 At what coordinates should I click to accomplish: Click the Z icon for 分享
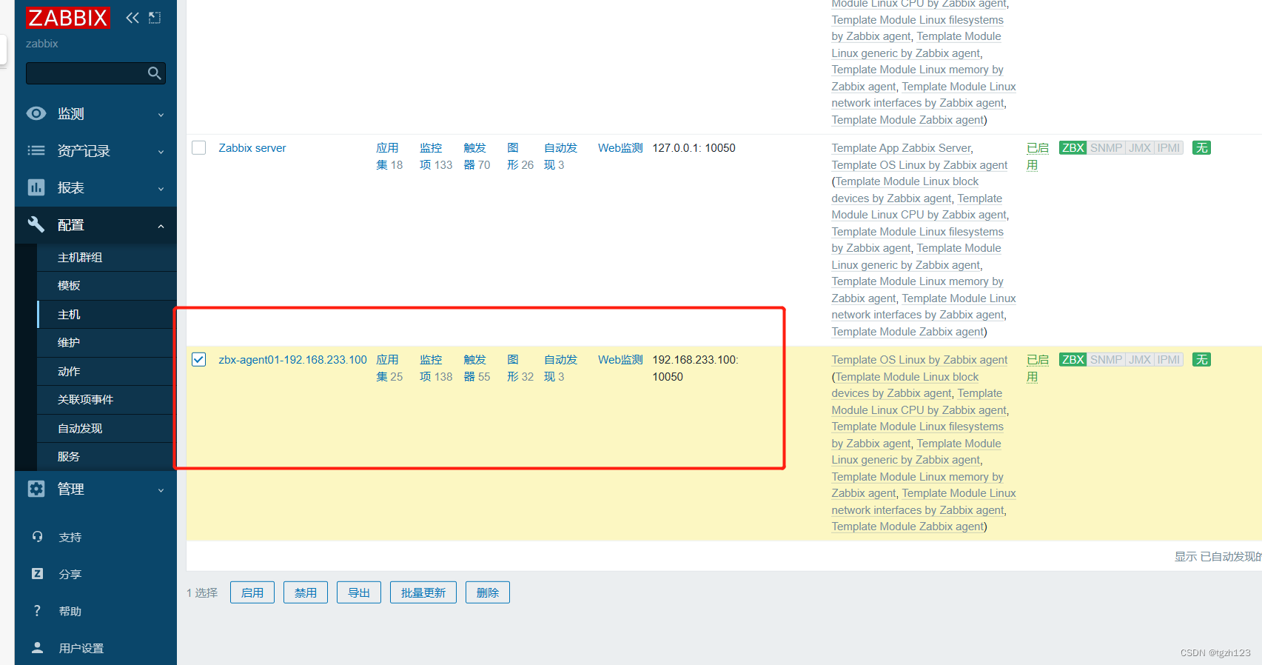point(37,574)
